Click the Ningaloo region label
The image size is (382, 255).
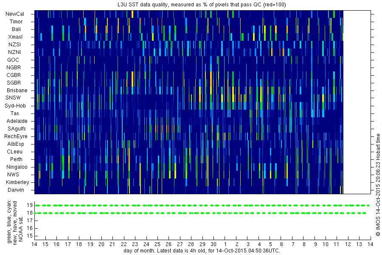point(17,167)
